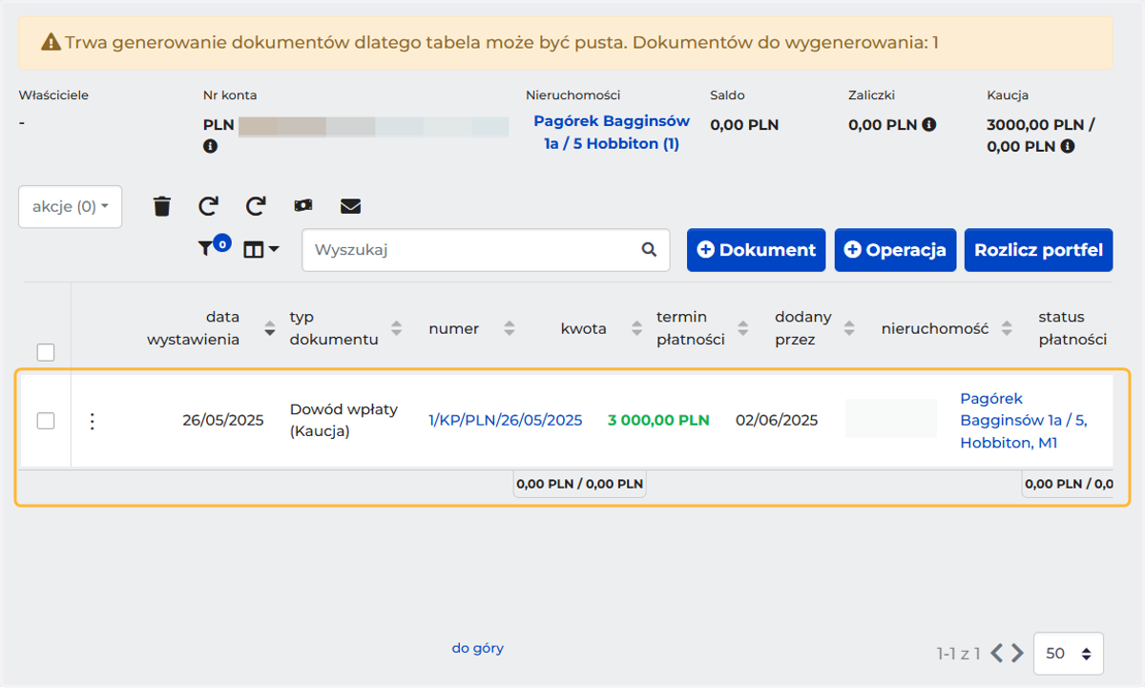Click the banknote payment icon
Screen dimensions: 1145x688
pyautogui.click(x=303, y=206)
